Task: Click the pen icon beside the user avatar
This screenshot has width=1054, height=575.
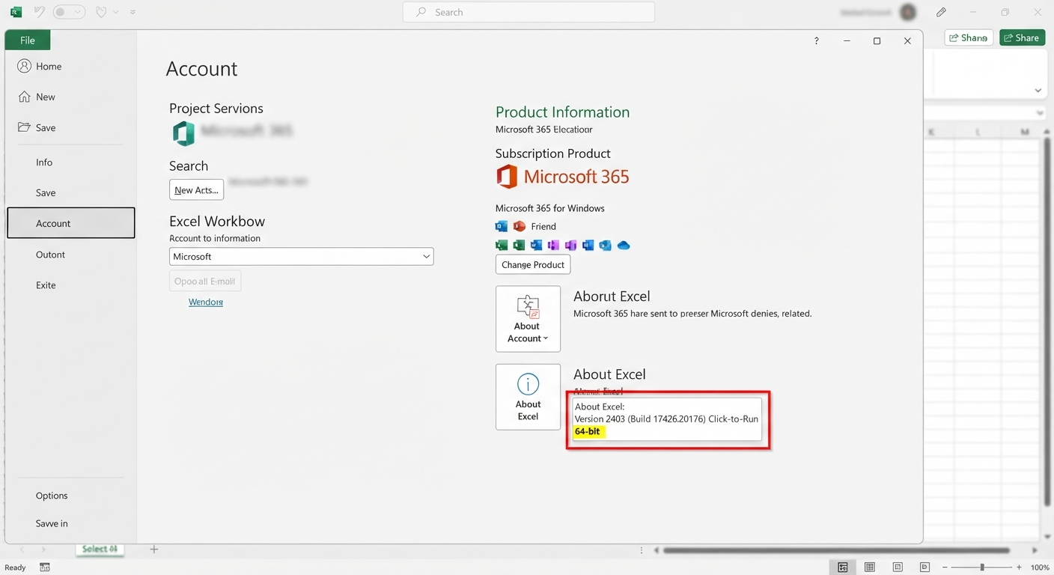Action: (x=941, y=12)
